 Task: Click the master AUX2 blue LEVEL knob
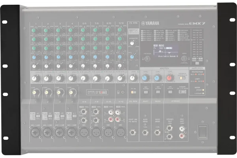pos(157,78)
